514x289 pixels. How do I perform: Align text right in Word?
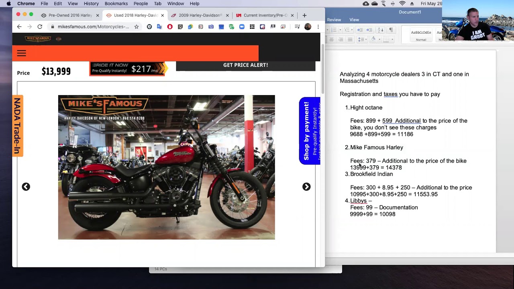click(341, 39)
